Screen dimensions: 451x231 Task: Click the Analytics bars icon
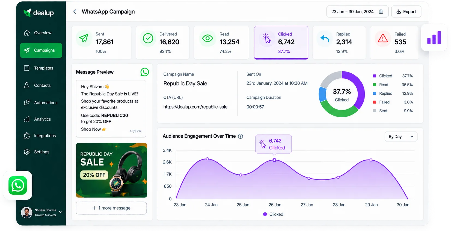point(27,119)
